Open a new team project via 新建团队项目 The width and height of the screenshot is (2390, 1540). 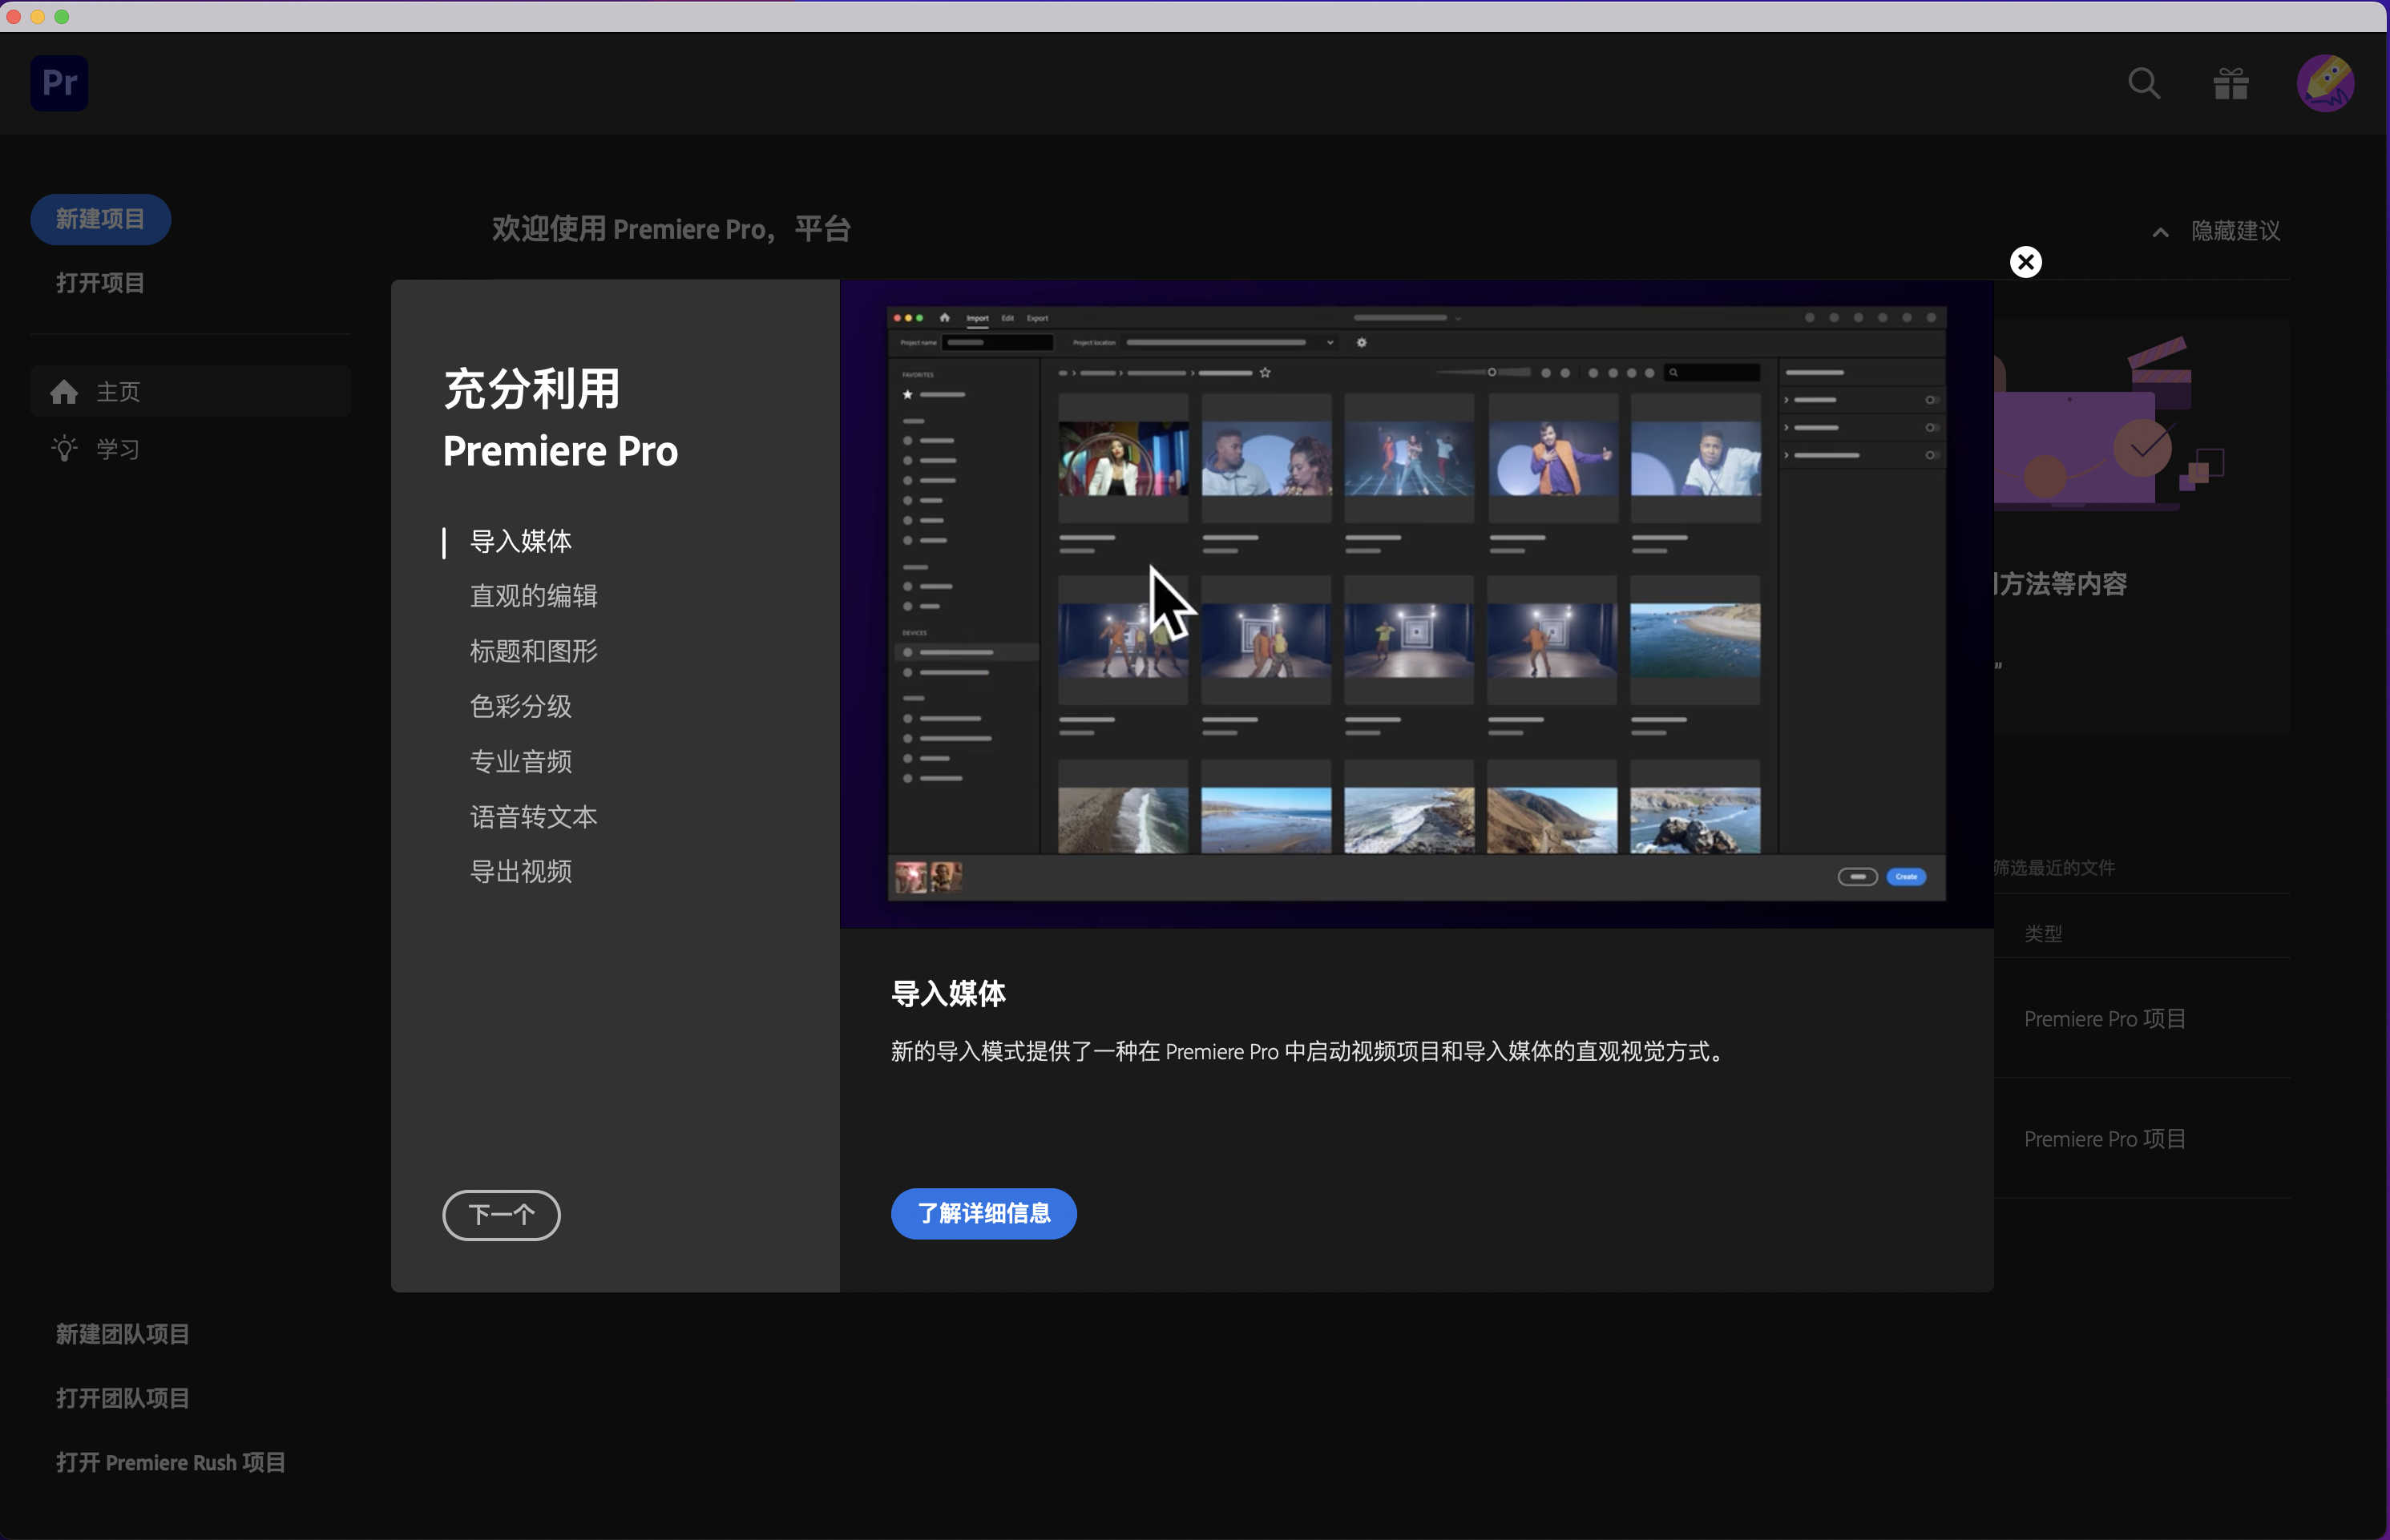pyautogui.click(x=122, y=1333)
